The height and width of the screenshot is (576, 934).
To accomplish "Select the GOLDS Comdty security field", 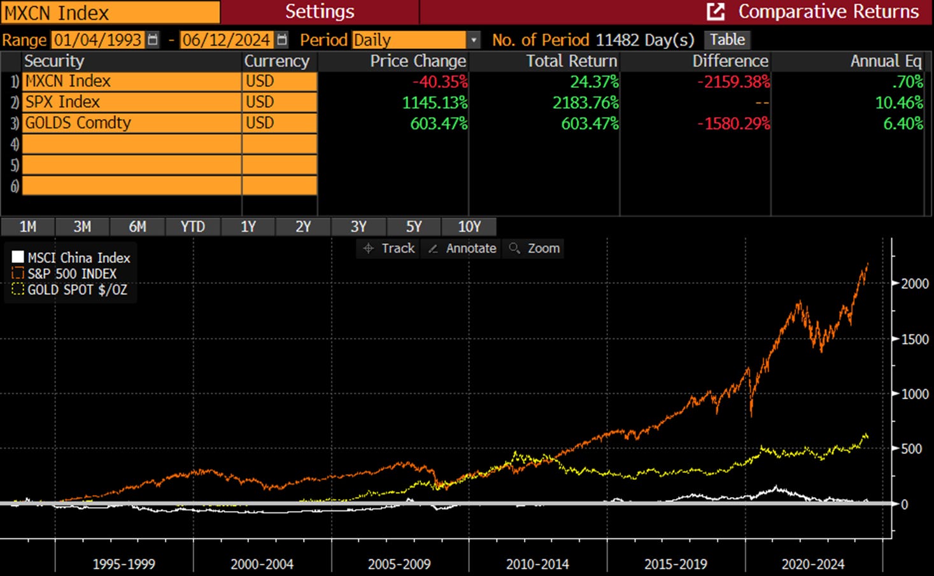I will [x=132, y=123].
